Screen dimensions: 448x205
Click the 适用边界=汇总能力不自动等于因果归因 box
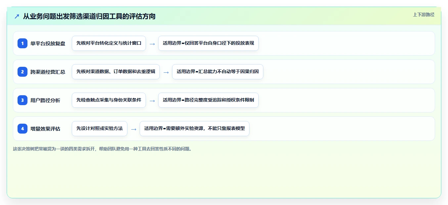[x=218, y=72]
